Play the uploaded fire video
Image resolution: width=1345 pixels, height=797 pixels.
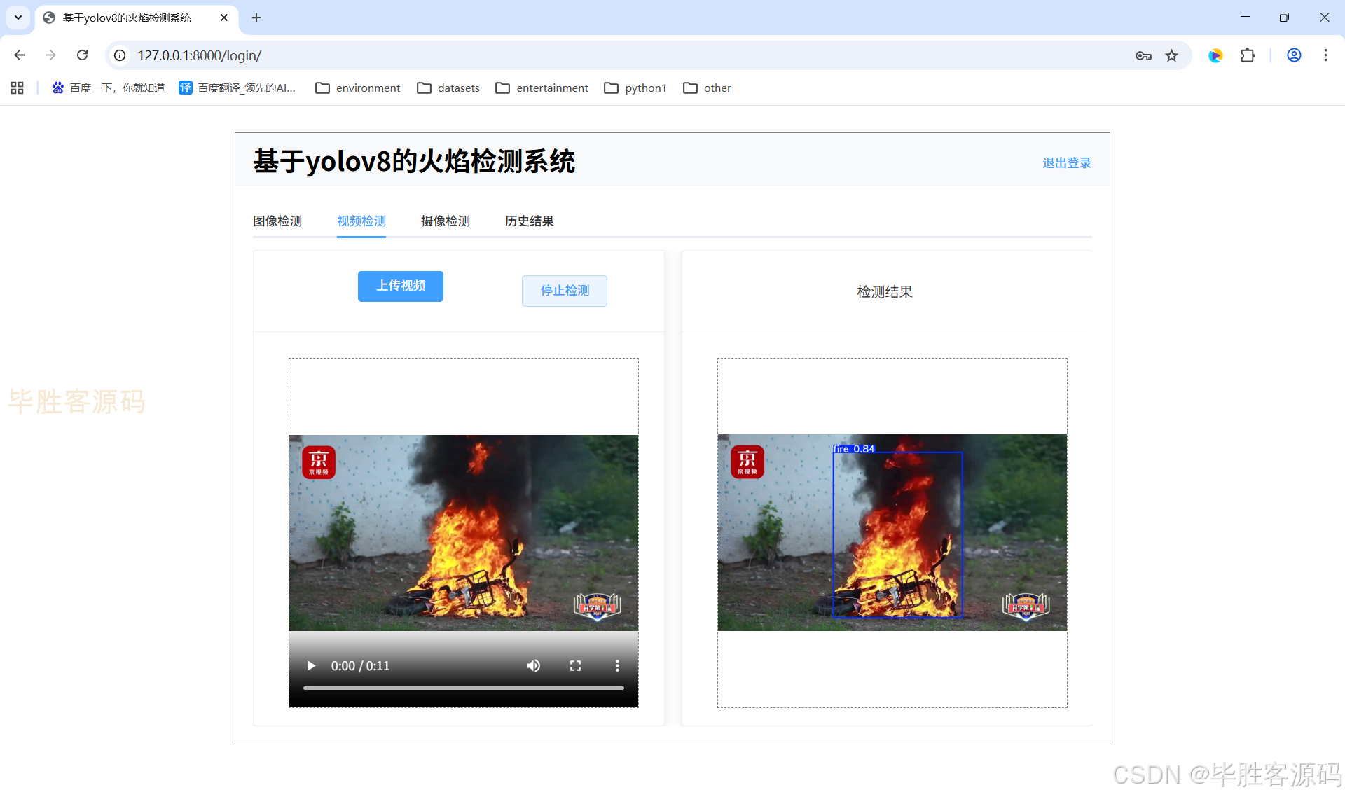[x=311, y=665]
